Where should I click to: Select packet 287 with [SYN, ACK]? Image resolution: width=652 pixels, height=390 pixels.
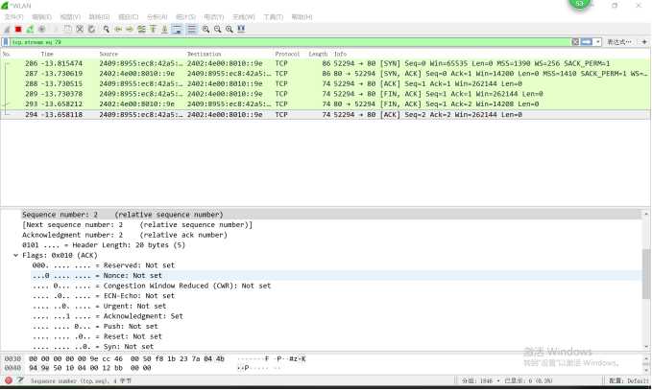(326, 74)
